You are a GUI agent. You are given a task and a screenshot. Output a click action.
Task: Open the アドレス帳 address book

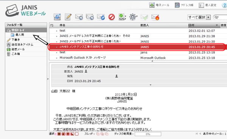(x=184, y=5)
